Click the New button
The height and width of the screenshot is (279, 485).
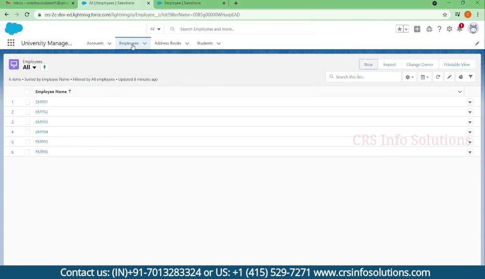click(x=369, y=64)
